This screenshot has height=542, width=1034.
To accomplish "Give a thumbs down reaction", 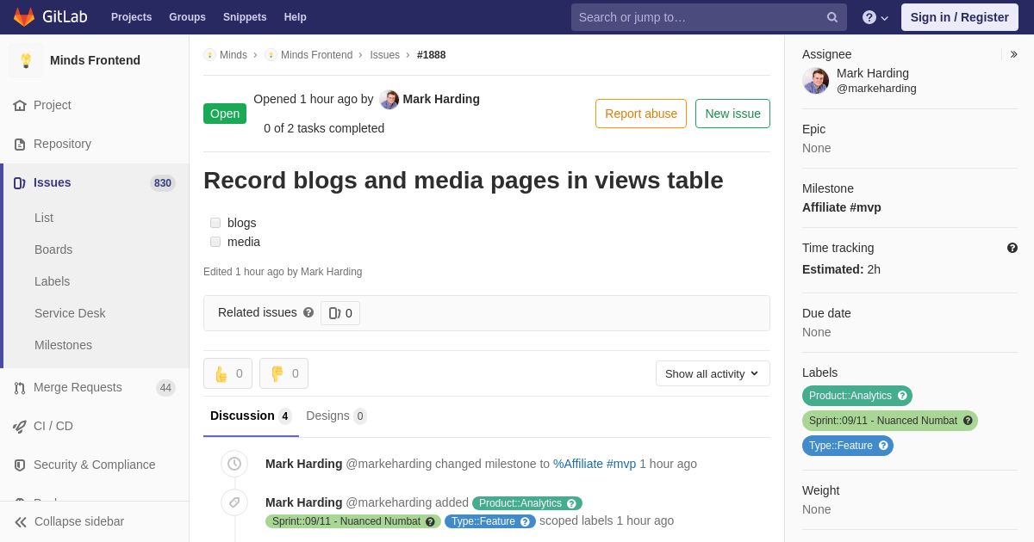I will click(x=283, y=373).
